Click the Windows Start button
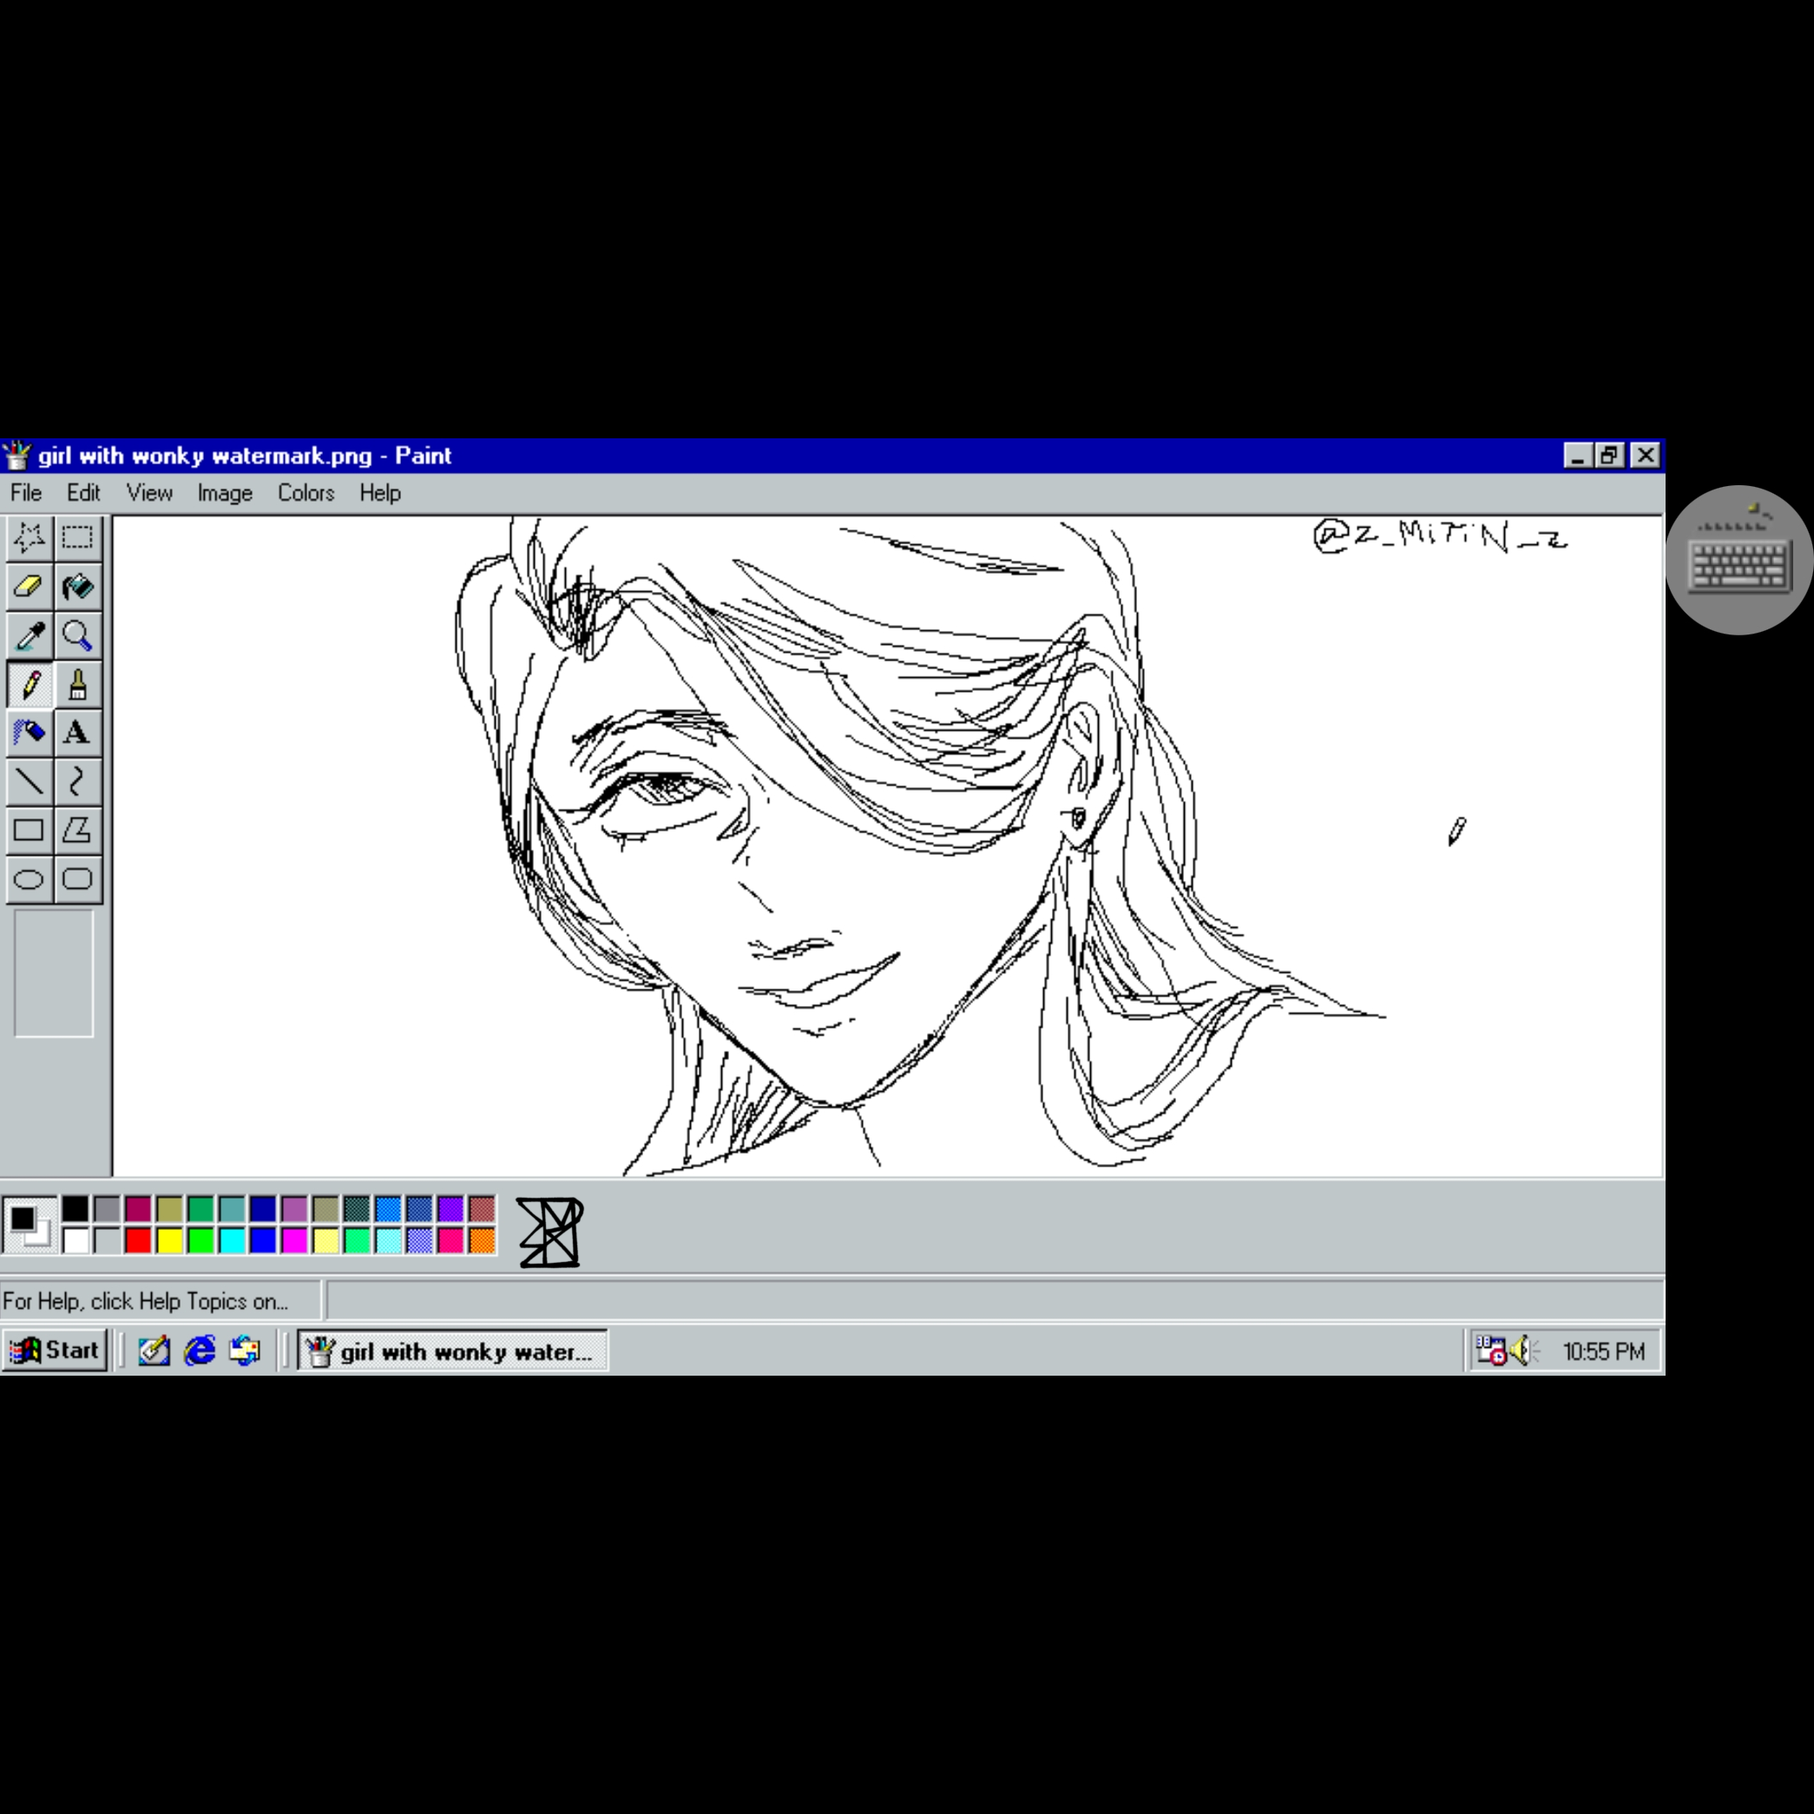This screenshot has width=1814, height=1814. pos(55,1351)
